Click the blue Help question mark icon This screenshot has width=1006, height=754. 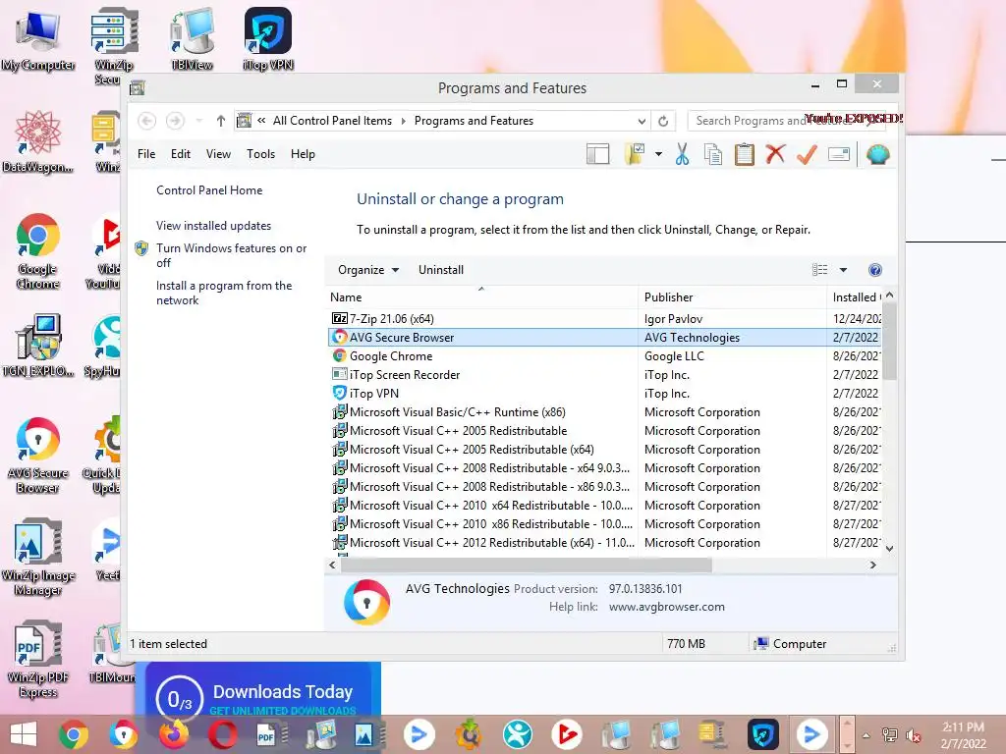tap(874, 270)
